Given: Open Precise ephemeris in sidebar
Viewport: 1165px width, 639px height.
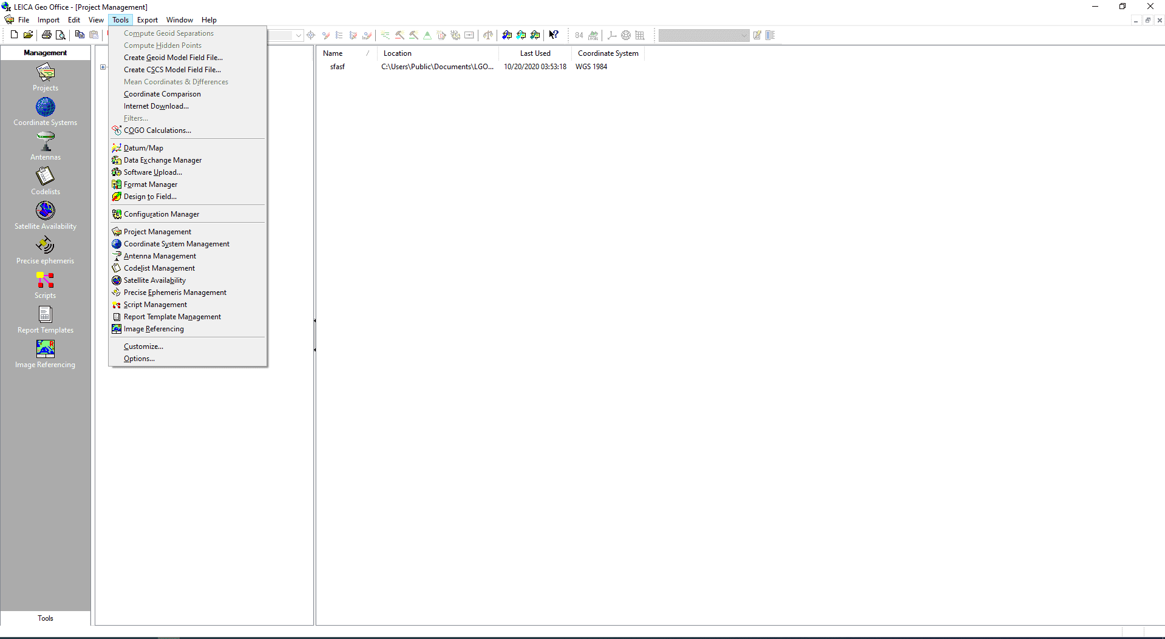Looking at the screenshot, I should click(x=46, y=251).
